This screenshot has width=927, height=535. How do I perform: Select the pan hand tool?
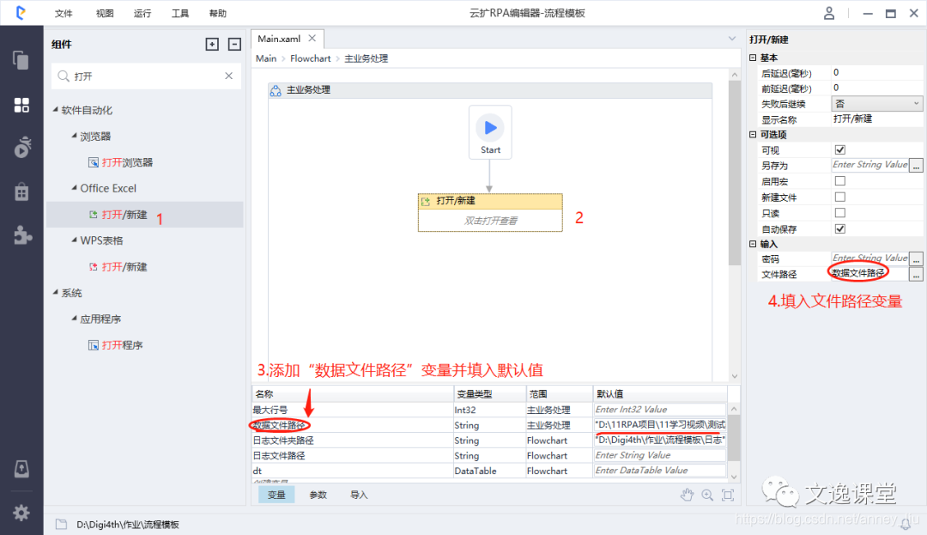coord(687,495)
